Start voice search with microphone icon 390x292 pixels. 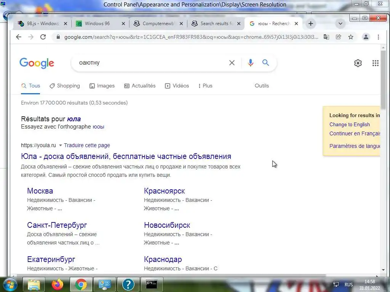tap(251, 63)
